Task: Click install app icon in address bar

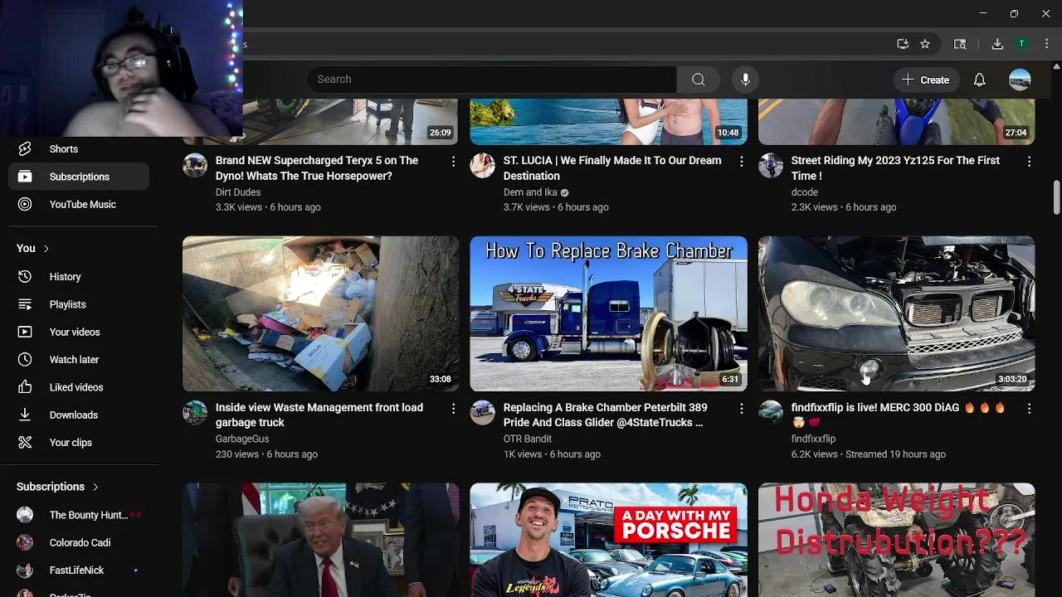Action: (903, 44)
